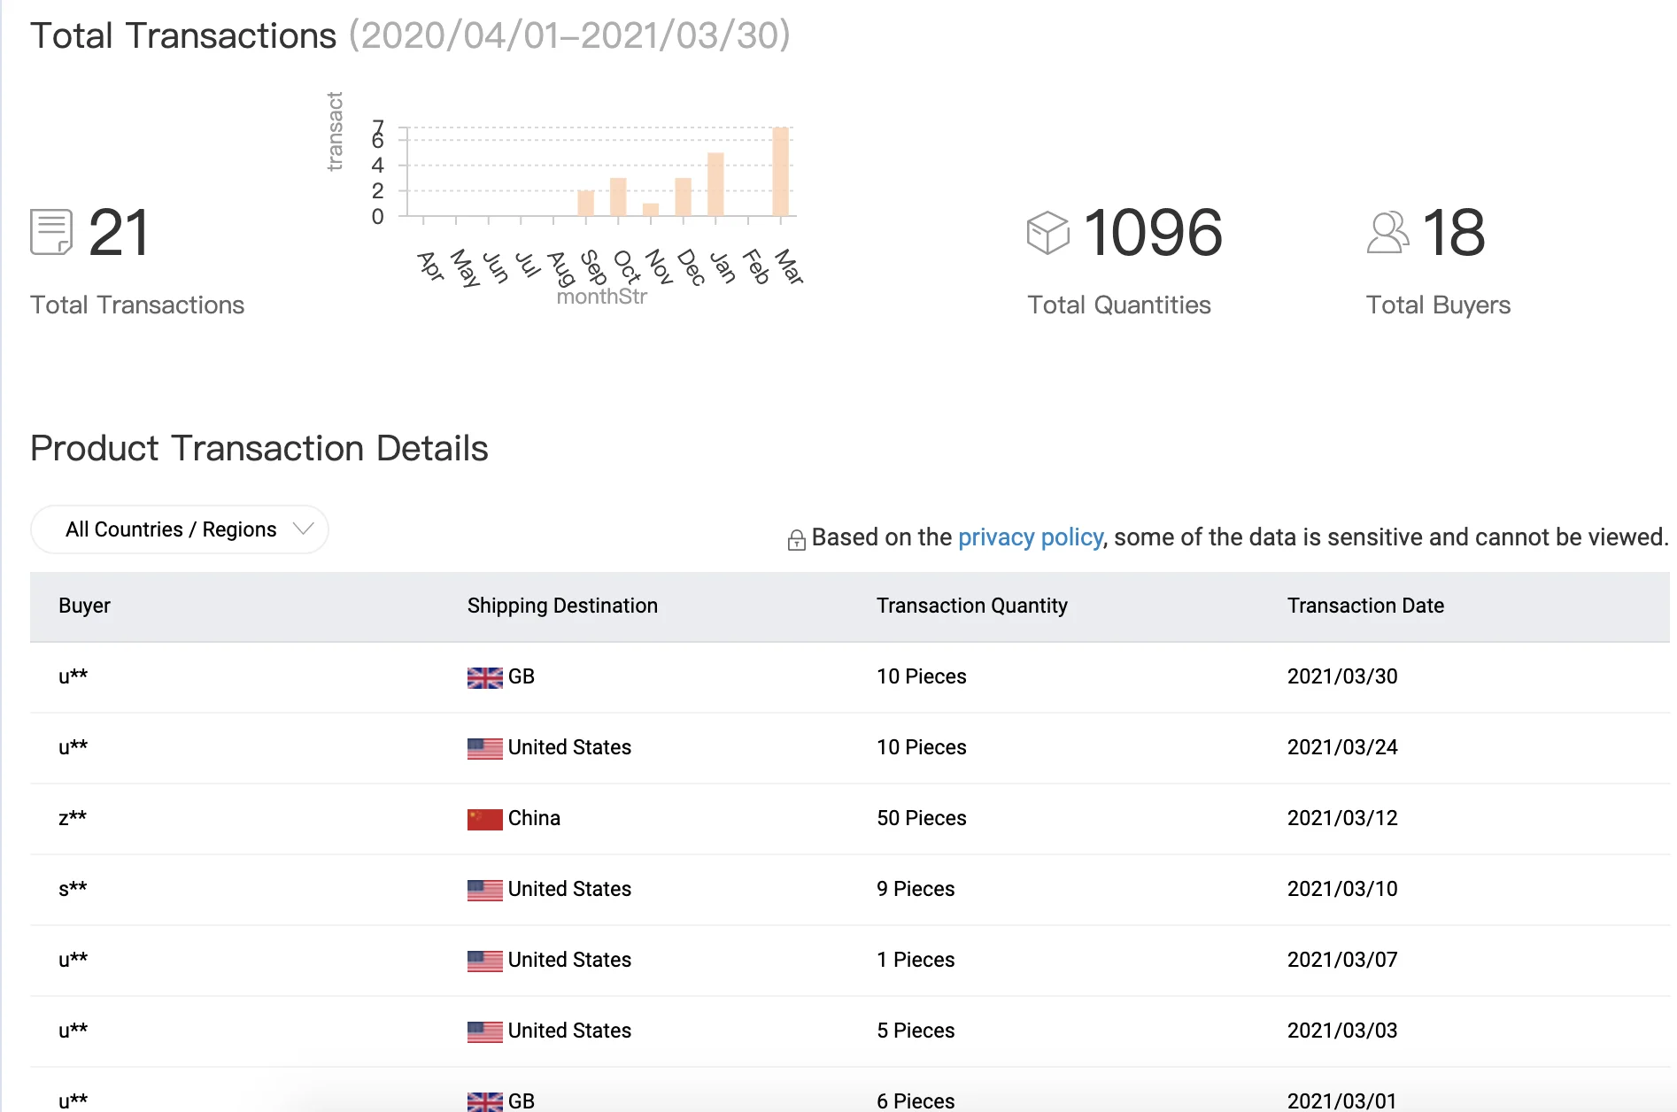The image size is (1677, 1112).
Task: Click the Transaction Date column header
Action: [1364, 606]
